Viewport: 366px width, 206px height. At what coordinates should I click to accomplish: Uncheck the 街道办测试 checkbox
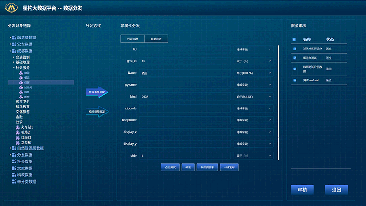(295, 58)
